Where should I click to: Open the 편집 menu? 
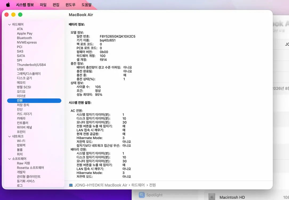pyautogui.click(x=56, y=5)
